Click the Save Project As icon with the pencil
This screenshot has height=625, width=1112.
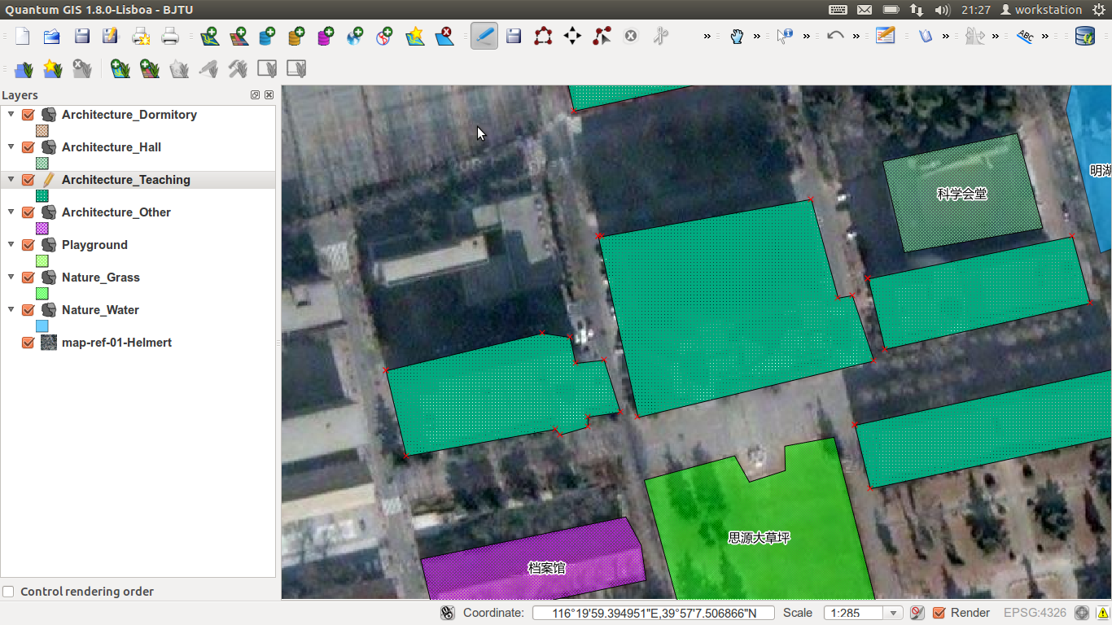111,36
